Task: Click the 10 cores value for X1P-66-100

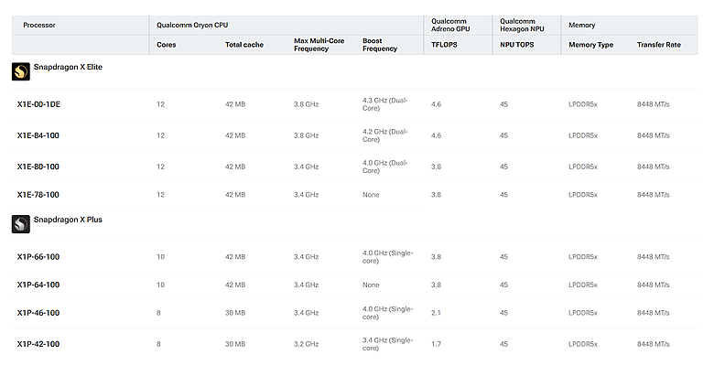Action: point(161,257)
